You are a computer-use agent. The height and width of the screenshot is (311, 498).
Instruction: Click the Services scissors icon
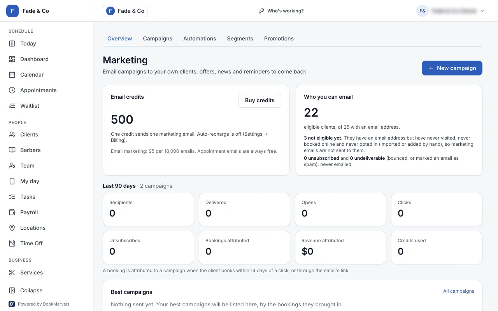[x=12, y=273]
